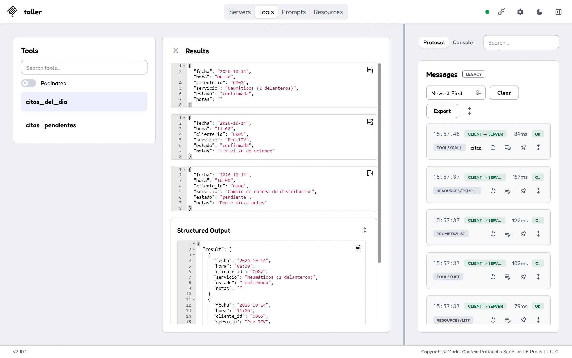572x358 pixels.
Task: Copy the first result JSON (08:30)
Action: [x=370, y=70]
